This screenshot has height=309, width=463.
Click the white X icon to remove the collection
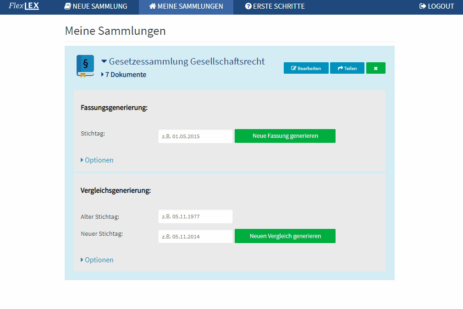point(375,68)
